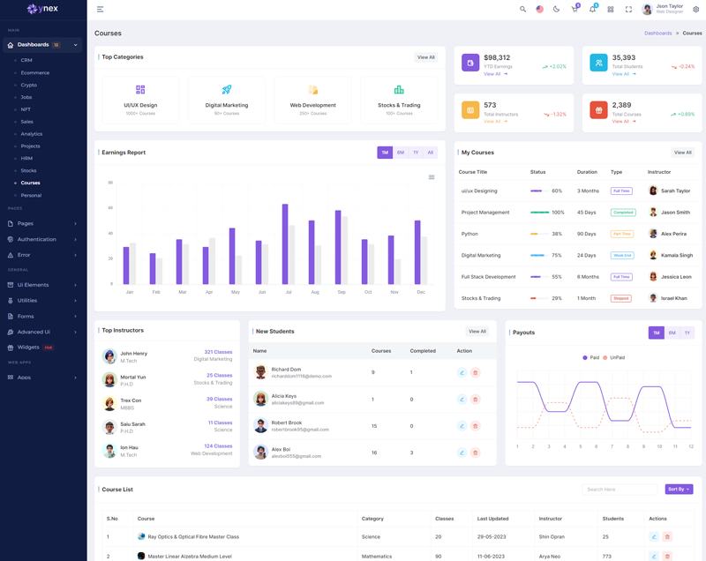Viewport: 706px width, 561px height.
Task: Click the Search Here input field
Action: (620, 489)
